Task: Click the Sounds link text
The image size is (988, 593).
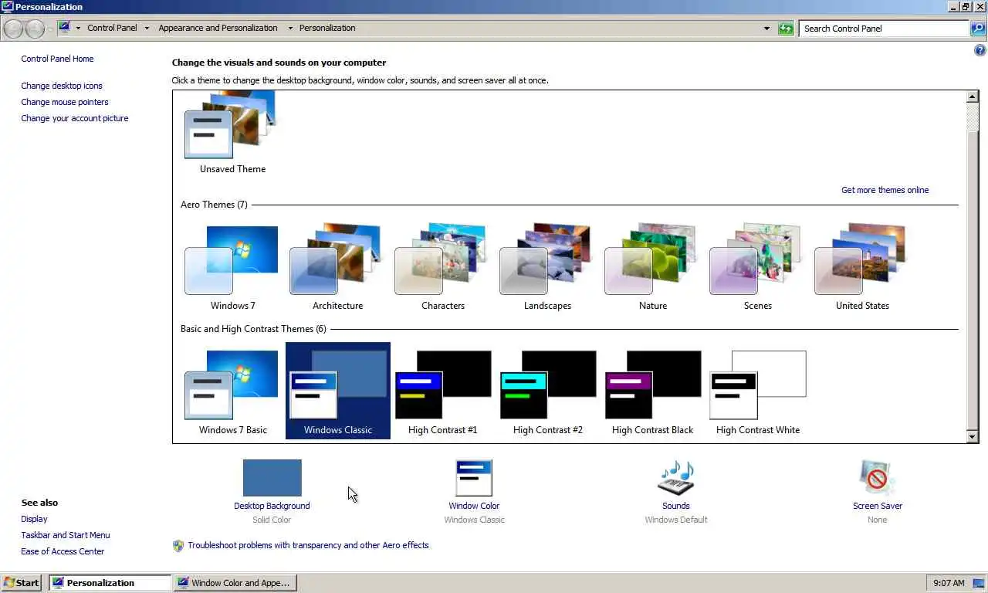Action: [x=675, y=506]
